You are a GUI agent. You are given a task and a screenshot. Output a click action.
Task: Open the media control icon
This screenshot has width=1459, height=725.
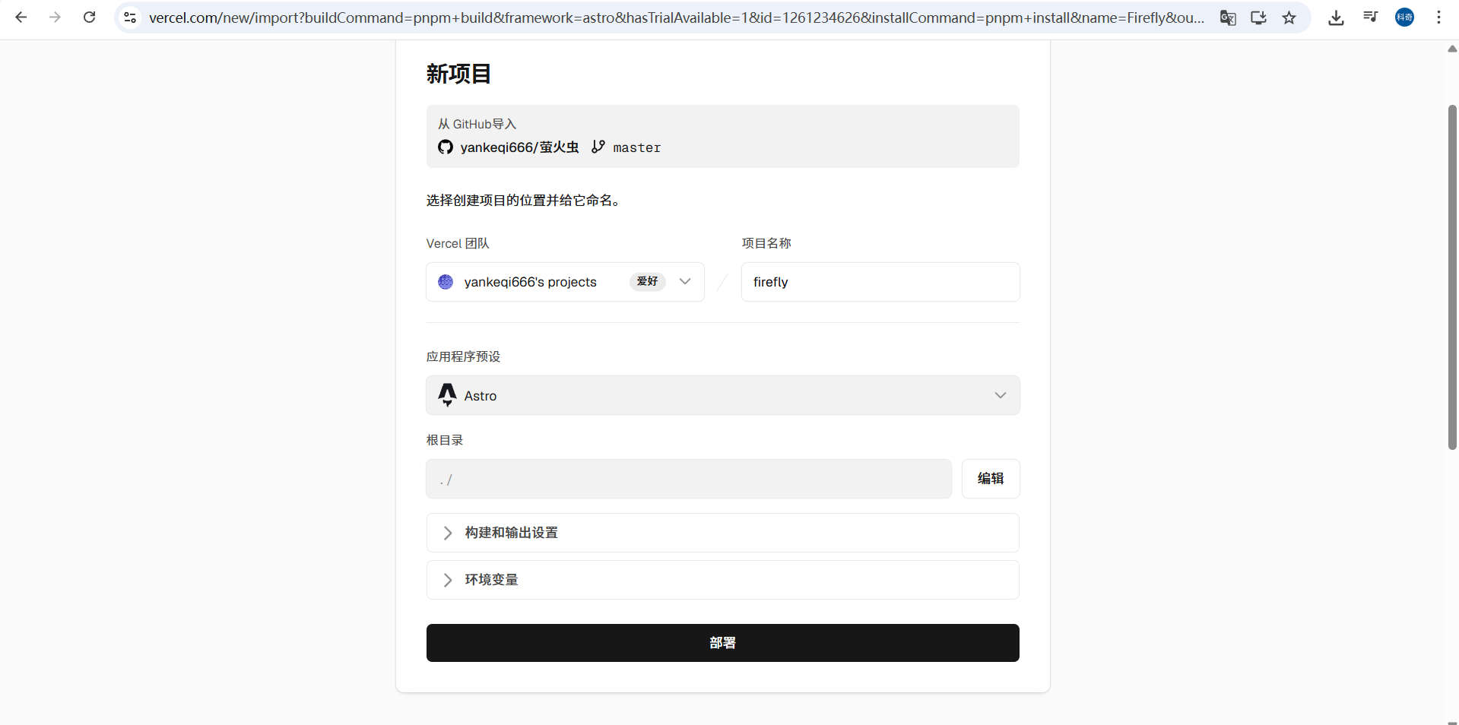coord(1370,17)
